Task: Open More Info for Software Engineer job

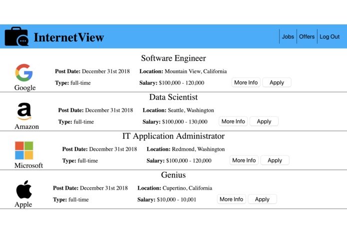Action: pyautogui.click(x=246, y=83)
